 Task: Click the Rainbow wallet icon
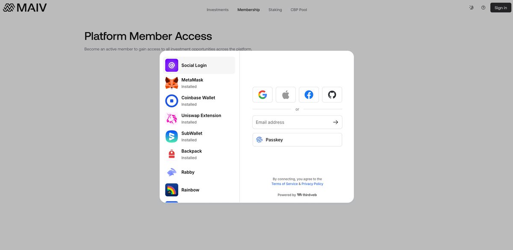point(171,190)
